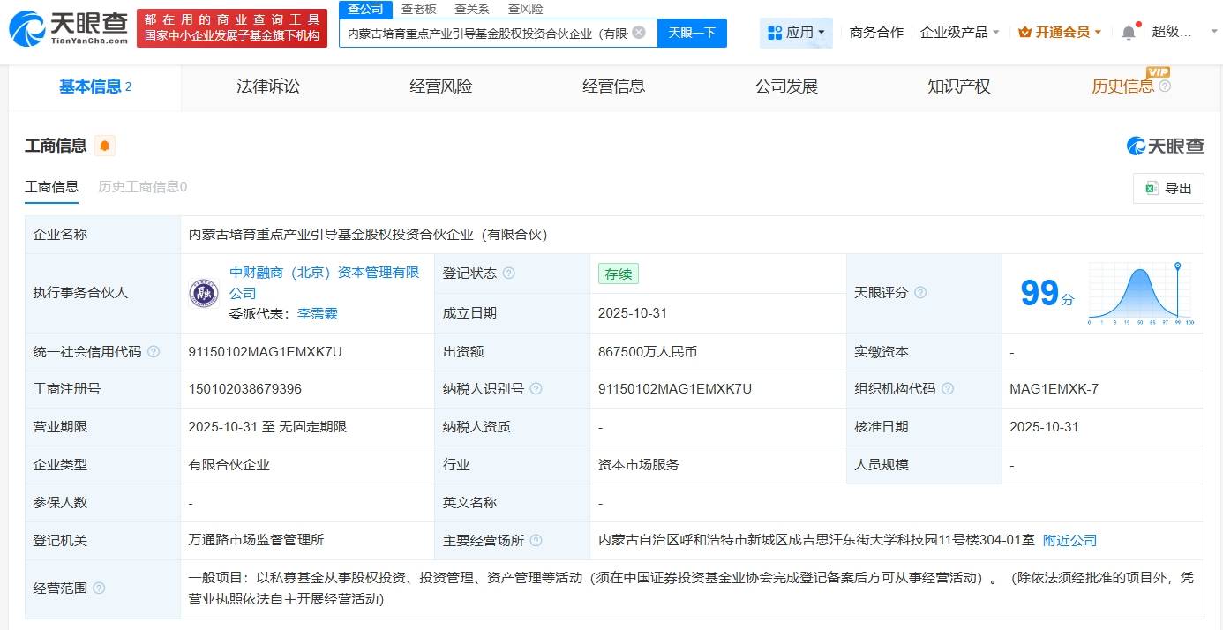This screenshot has width=1223, height=630.
Task: Click the orange alert bell beside 工商信息
Action: tap(105, 146)
